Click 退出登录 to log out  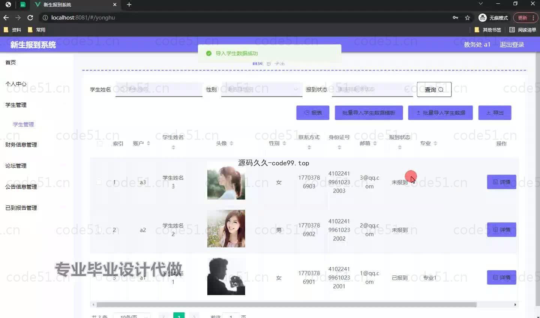click(512, 45)
